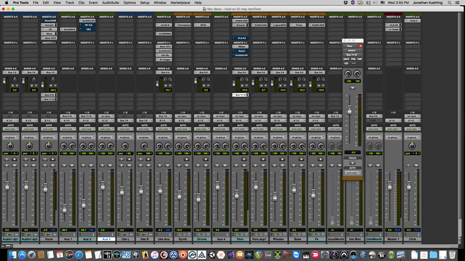465x261 pixels.
Task: Toggle input monitoring on the Uke L track
Action: point(121,159)
